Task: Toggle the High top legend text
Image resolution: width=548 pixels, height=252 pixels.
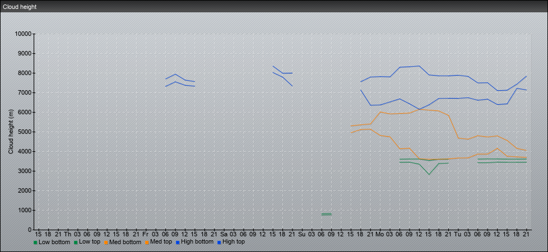Action: coord(234,242)
